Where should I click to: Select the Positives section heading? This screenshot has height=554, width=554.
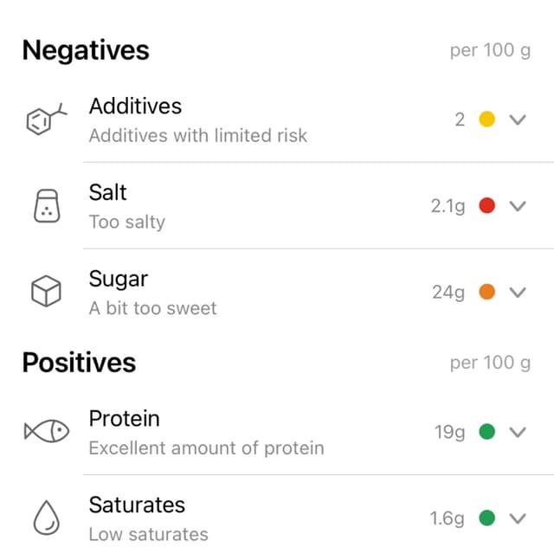tap(79, 363)
